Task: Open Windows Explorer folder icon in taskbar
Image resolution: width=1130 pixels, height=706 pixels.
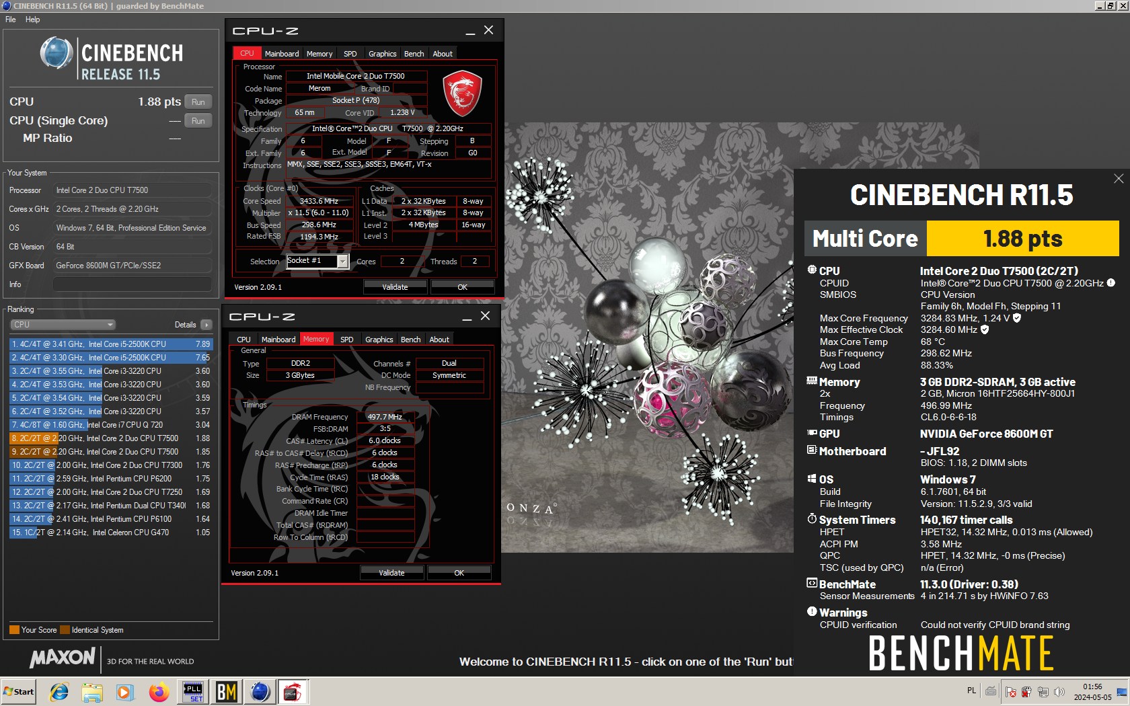Action: click(92, 692)
